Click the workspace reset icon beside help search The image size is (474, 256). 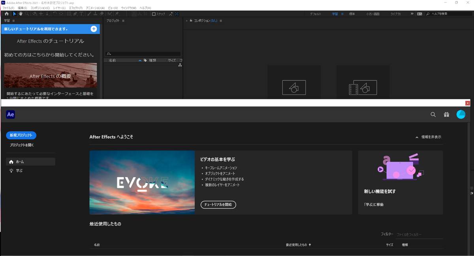click(419, 14)
